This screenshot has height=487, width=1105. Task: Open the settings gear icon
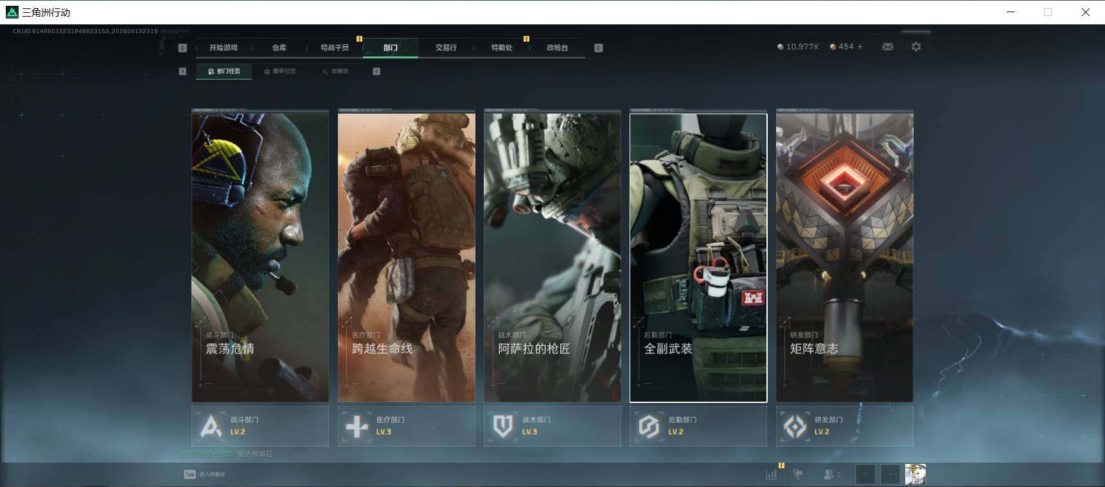coord(916,47)
